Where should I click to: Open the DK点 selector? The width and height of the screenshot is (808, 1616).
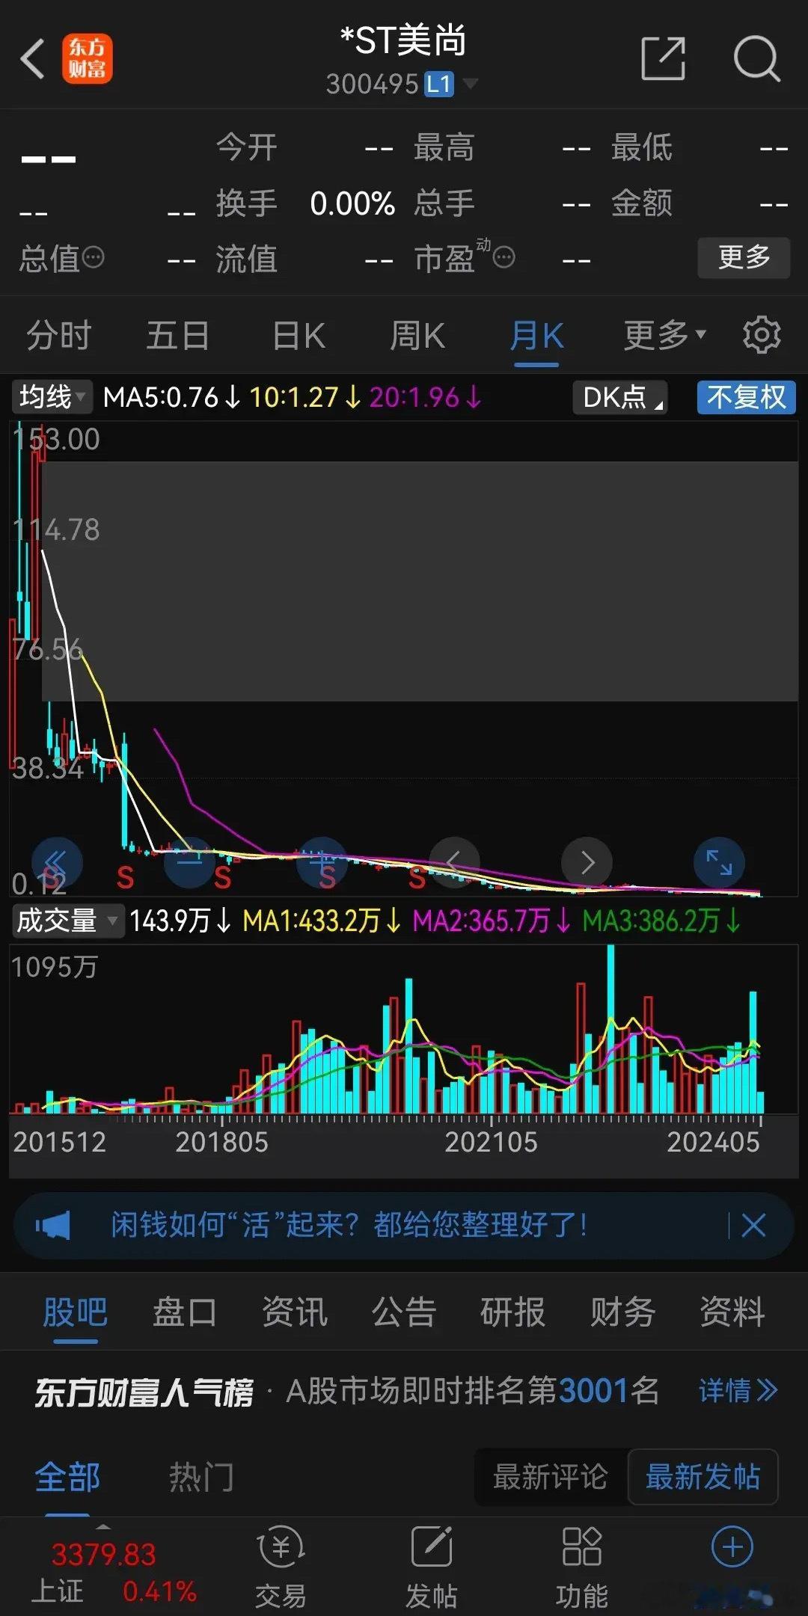619,396
